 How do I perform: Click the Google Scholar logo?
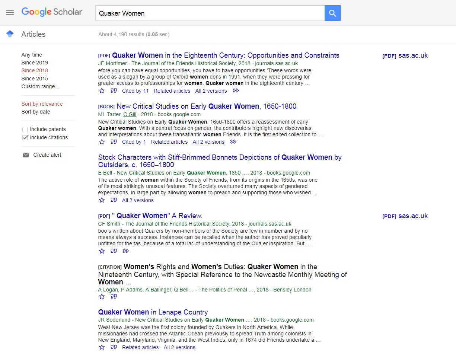coord(52,12)
